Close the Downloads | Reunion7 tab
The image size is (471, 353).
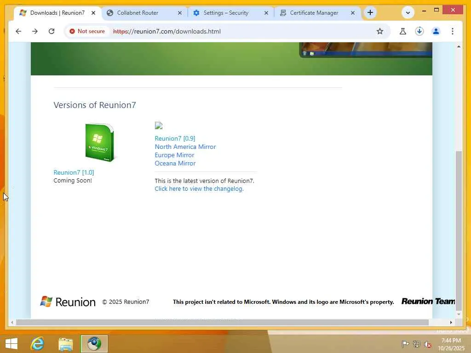(x=93, y=13)
